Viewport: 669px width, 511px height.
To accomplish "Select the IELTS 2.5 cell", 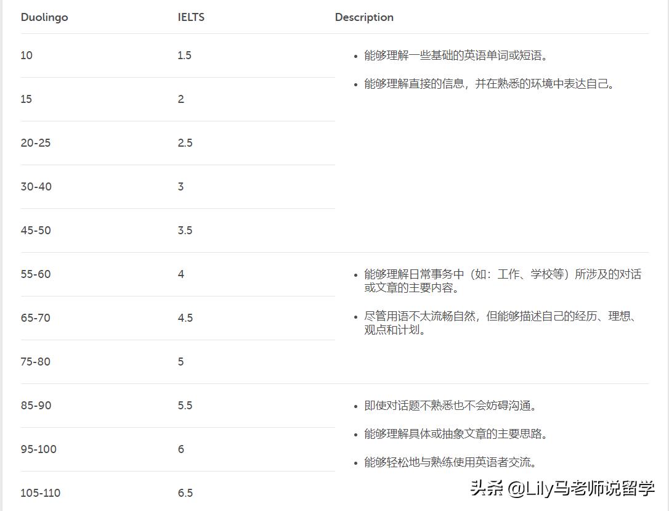I will [185, 143].
